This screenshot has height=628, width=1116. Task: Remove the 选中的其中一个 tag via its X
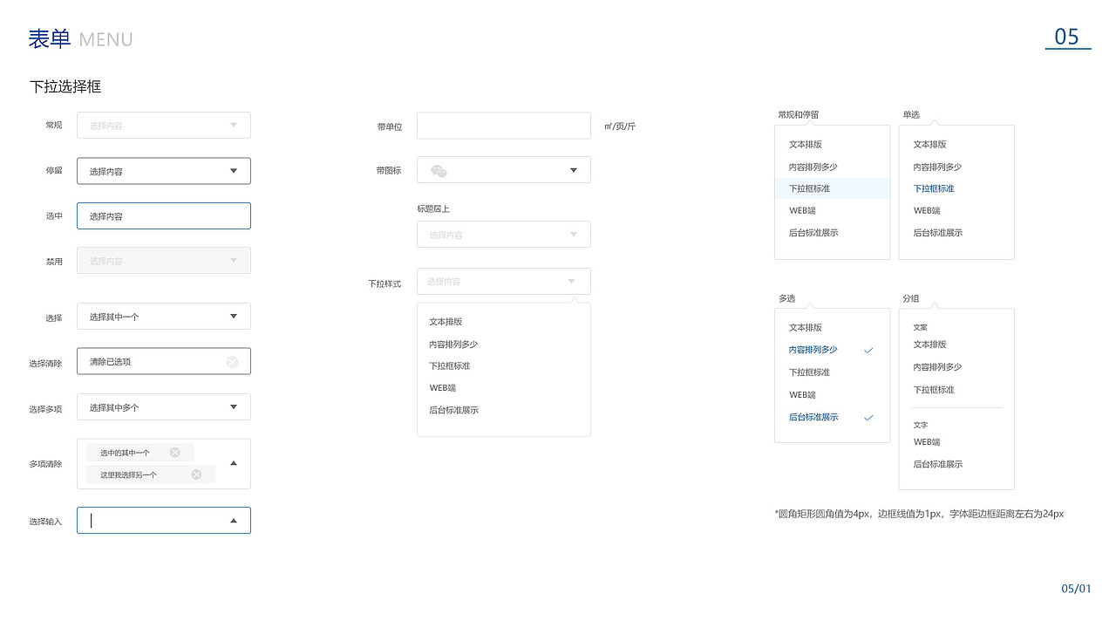[175, 453]
